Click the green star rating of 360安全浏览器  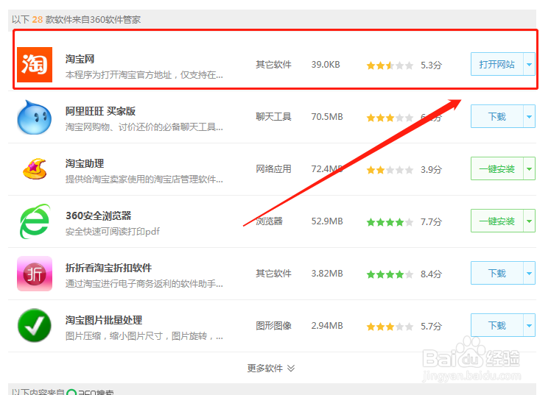point(390,222)
